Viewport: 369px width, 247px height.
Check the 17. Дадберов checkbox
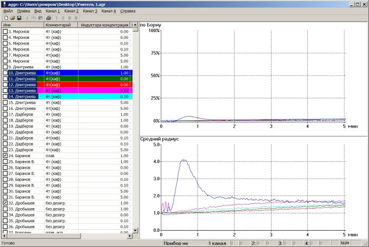pyautogui.click(x=5, y=115)
